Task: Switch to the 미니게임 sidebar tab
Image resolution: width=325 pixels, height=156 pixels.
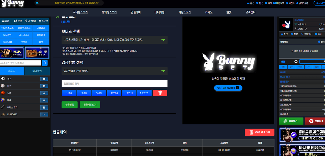Action: coord(37,71)
